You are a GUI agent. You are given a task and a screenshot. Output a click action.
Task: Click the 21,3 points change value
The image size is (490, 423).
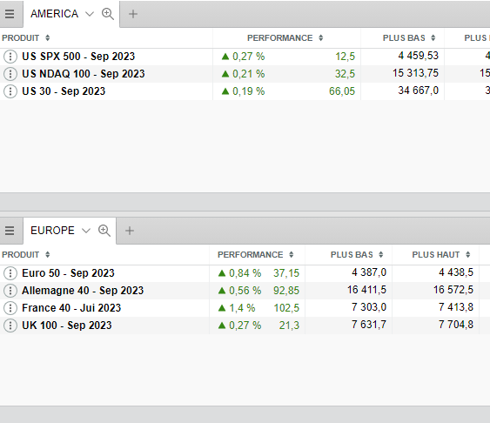[289, 326]
